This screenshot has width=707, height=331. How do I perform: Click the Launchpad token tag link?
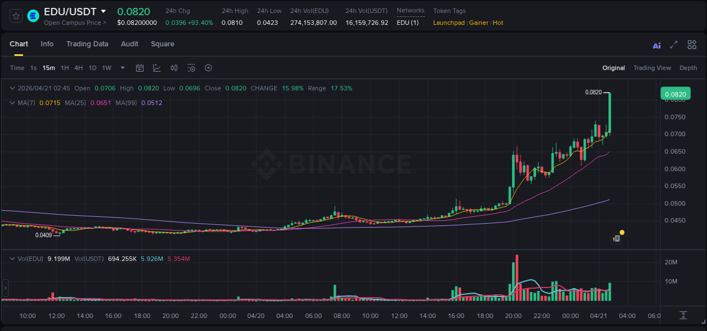pos(449,23)
